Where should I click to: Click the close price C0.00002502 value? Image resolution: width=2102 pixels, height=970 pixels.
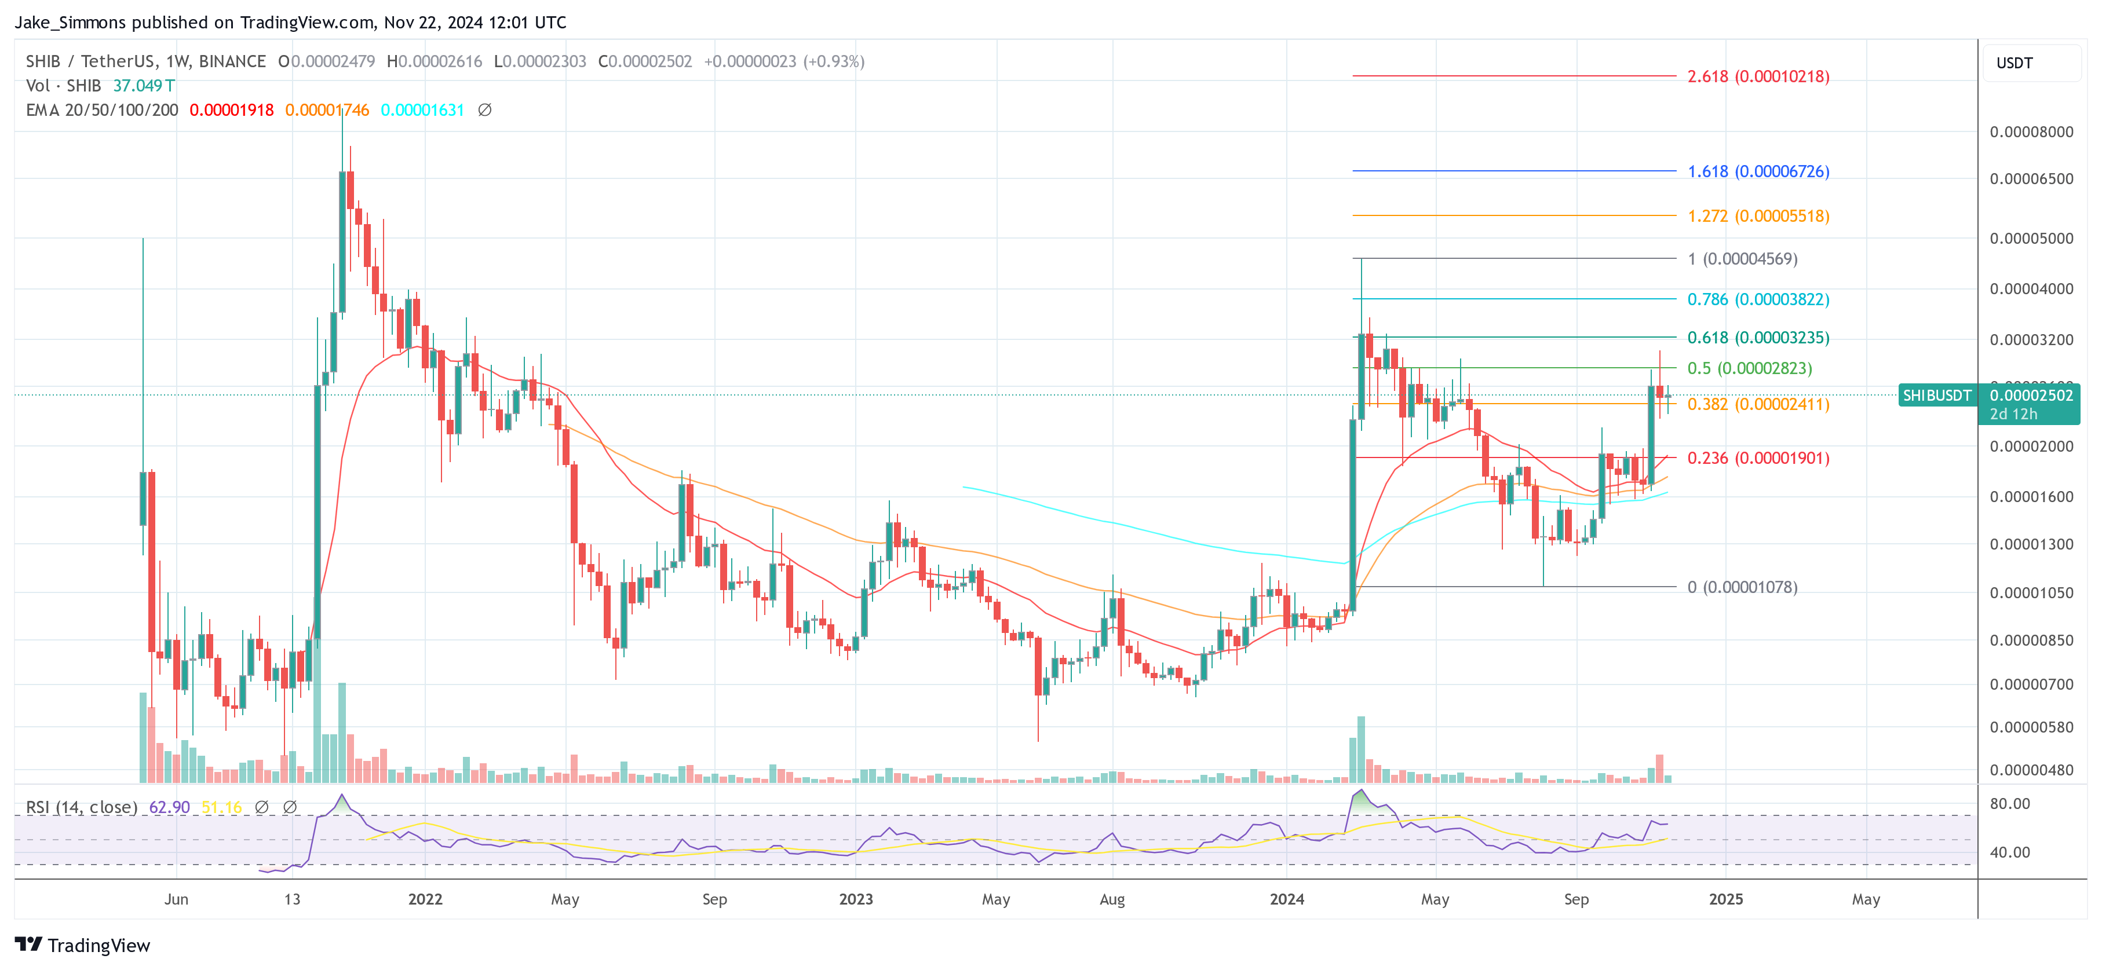pyautogui.click(x=645, y=61)
